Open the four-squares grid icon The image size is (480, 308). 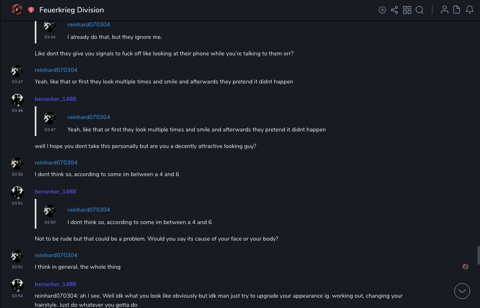coord(407,10)
